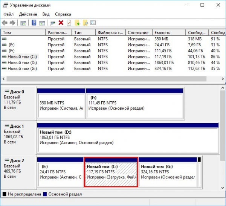Select the (E:) 24,41 ГБ partition block

pos(60,172)
